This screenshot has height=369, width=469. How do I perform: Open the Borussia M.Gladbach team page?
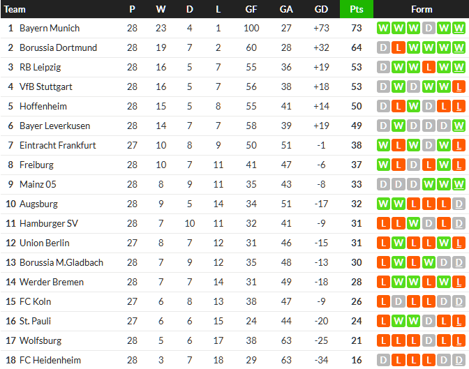61,263
